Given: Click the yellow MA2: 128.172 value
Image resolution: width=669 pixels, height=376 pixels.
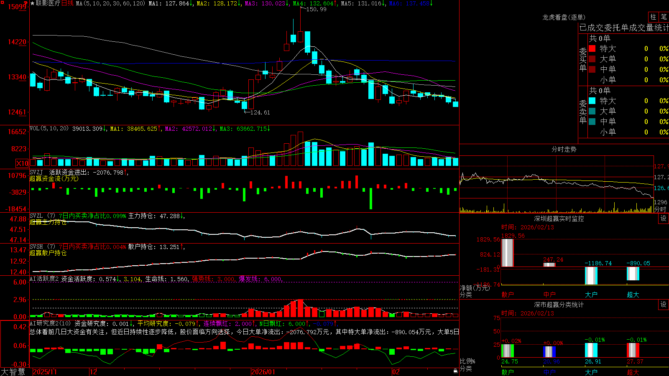Looking at the screenshot, I should click(219, 3).
